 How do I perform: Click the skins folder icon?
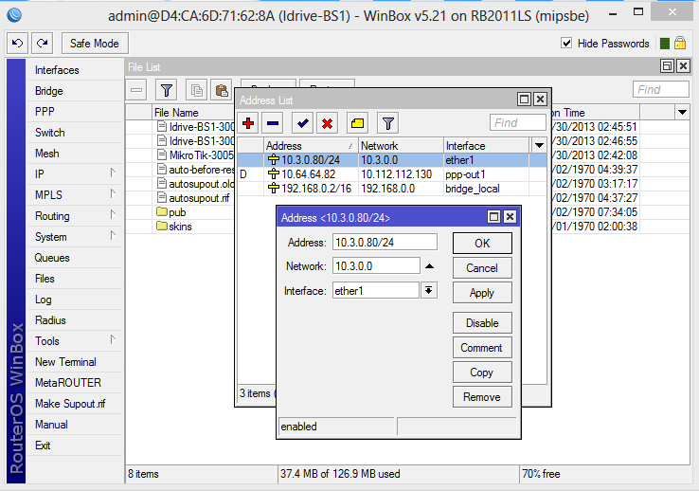point(162,227)
